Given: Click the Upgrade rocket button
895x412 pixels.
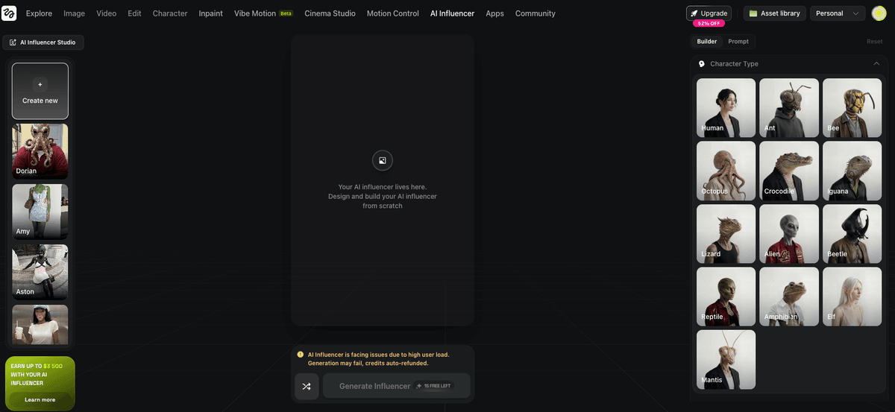Looking at the screenshot, I should [x=709, y=13].
